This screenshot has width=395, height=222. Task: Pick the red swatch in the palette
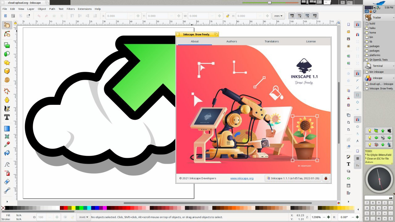[65, 208]
